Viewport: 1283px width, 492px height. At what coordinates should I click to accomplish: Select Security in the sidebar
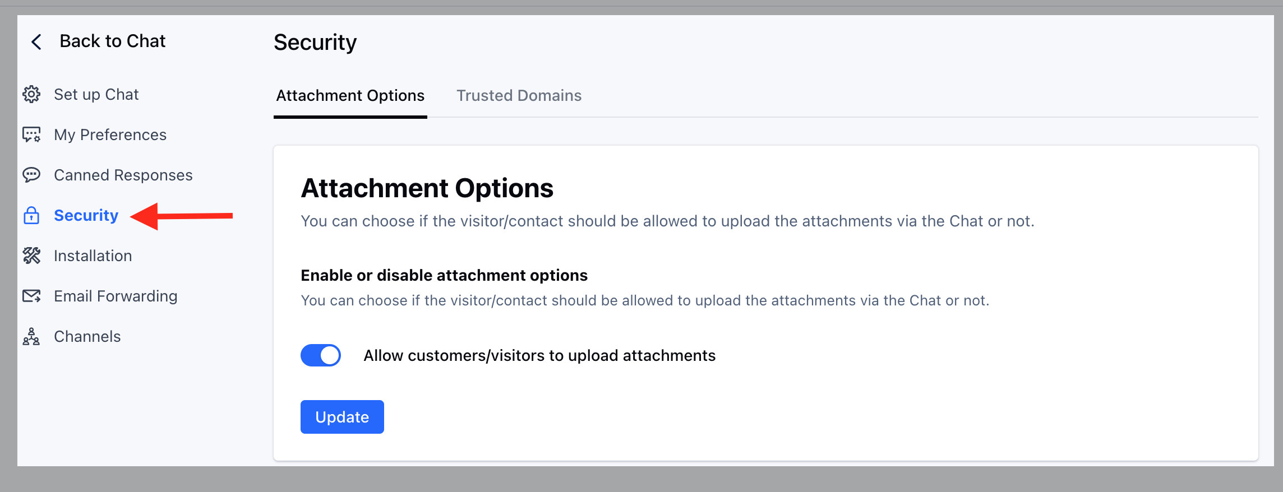[86, 215]
